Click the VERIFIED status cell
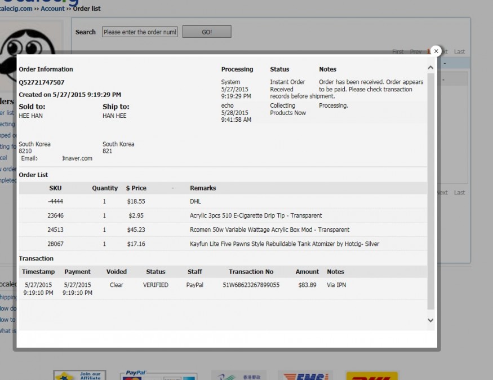The height and width of the screenshot is (380, 493). (156, 285)
